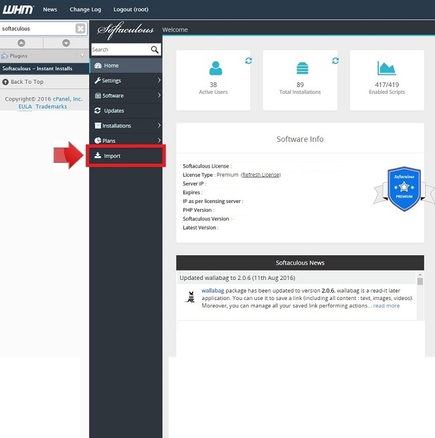Expand the Installations submenu arrow
The height and width of the screenshot is (438, 435).
[x=159, y=126]
